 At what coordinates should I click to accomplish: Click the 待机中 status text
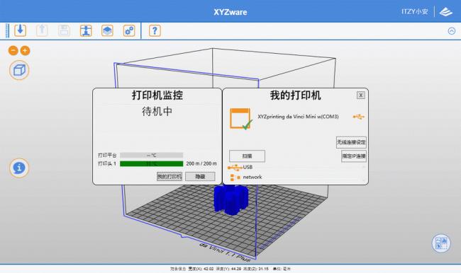157,112
